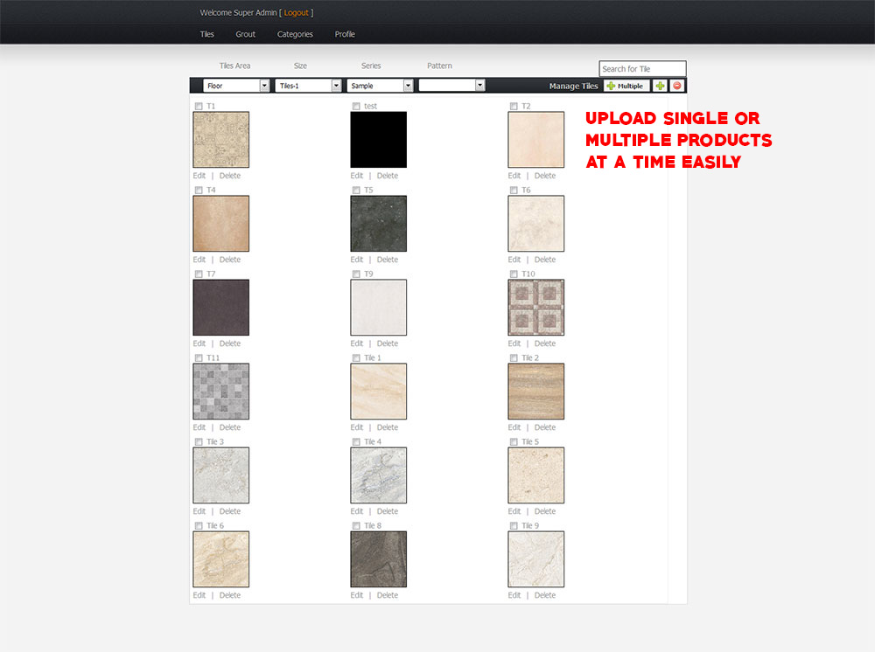Screen dimensions: 875x652
Task: Check the test tile checkbox
Action: [356, 106]
